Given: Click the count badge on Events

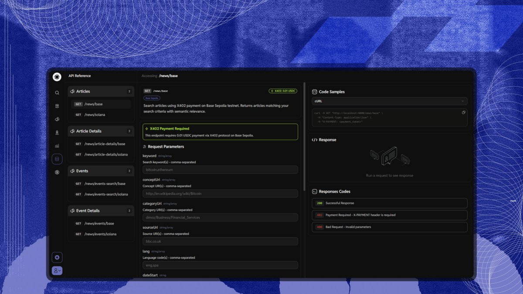Looking at the screenshot, I should tap(129, 171).
